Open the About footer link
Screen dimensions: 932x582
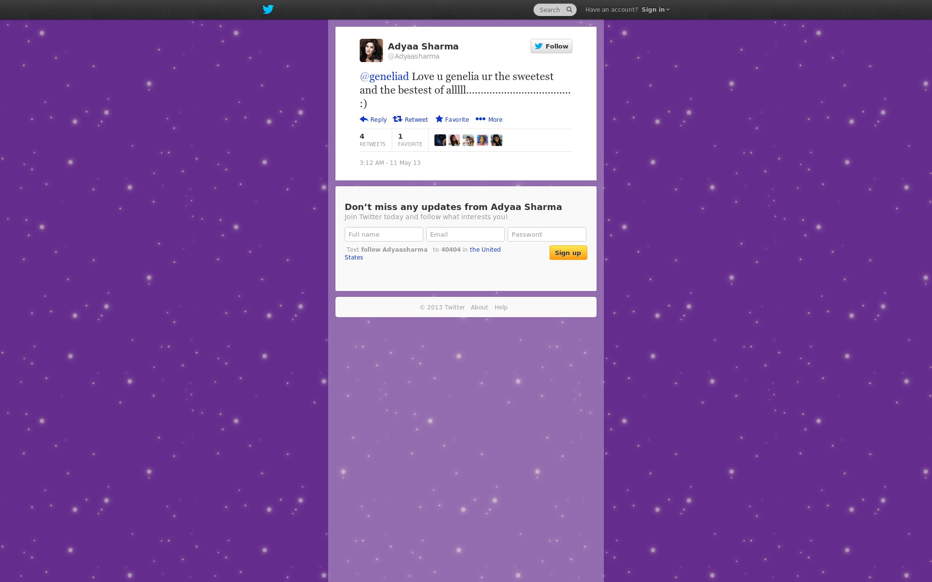pyautogui.click(x=480, y=307)
